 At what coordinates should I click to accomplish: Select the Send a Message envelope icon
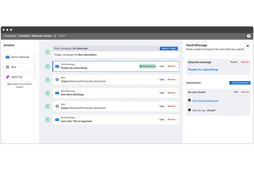8,57
